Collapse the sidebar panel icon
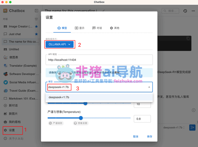The height and width of the screenshot is (147, 198). pos(36,11)
